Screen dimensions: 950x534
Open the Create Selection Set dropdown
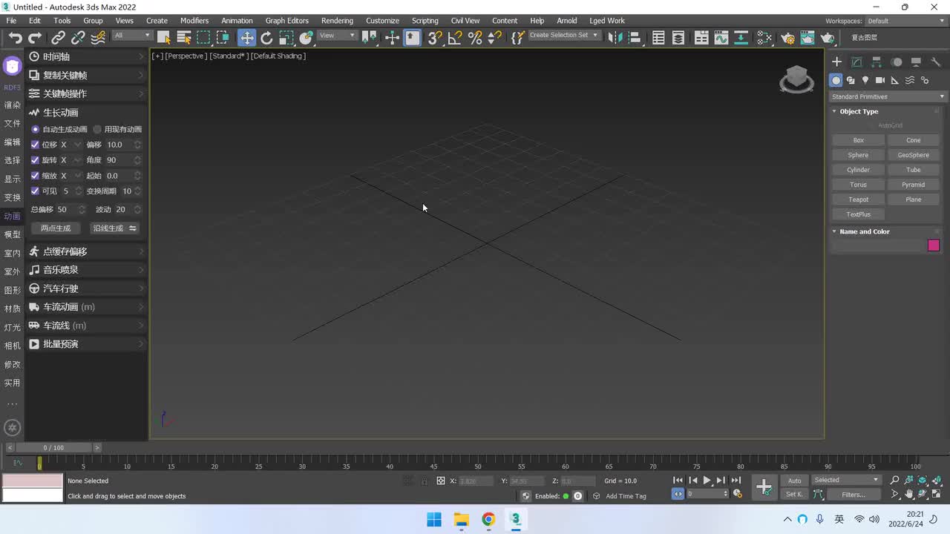pyautogui.click(x=563, y=36)
